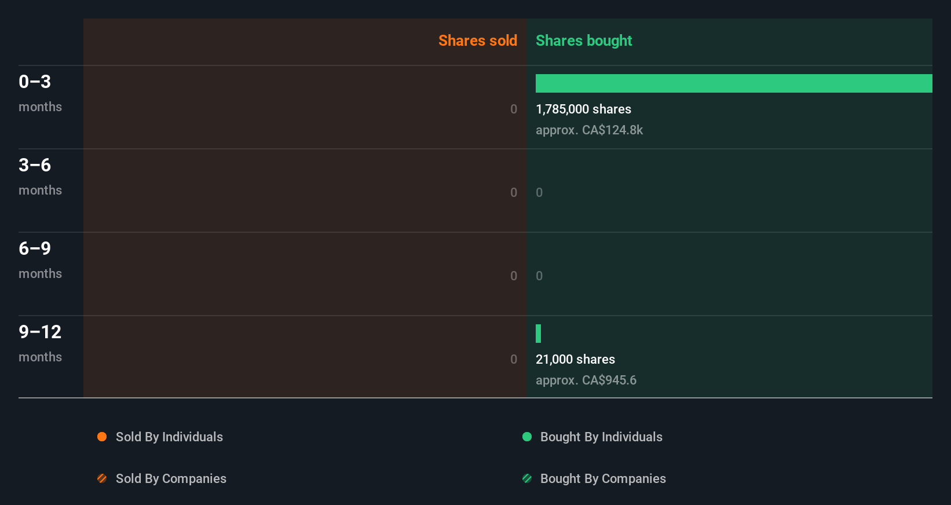Click the approx. CA$124.8k amount
The width and height of the screenshot is (951, 505).
tap(589, 130)
